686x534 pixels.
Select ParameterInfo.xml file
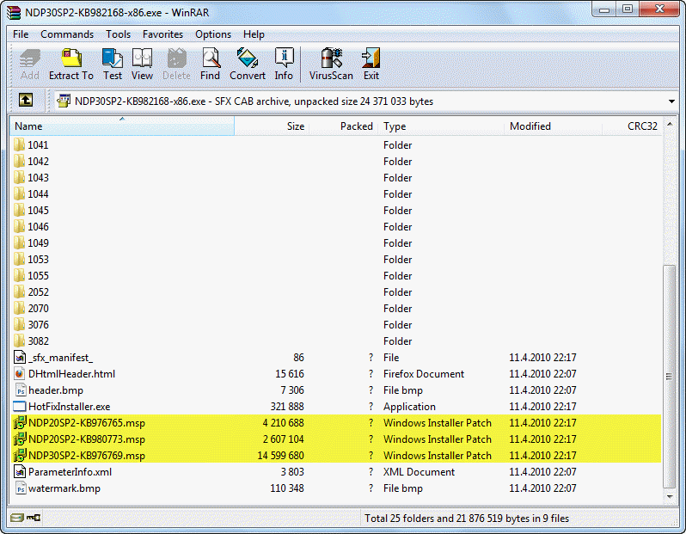click(x=70, y=472)
